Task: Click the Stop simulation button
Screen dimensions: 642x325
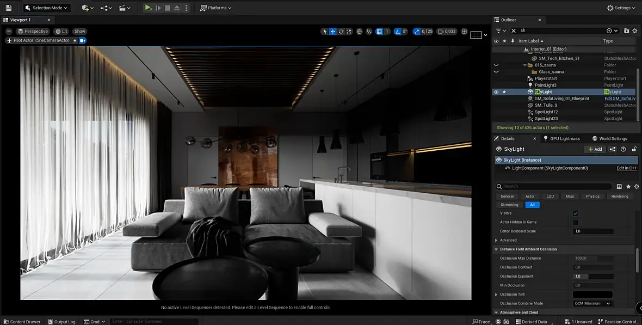Action: (168, 8)
